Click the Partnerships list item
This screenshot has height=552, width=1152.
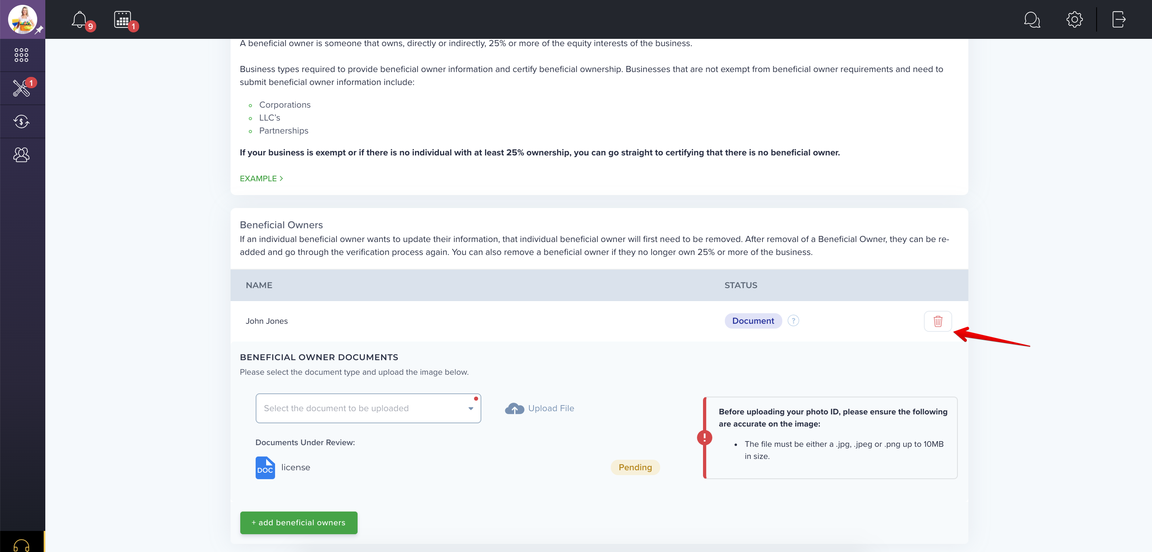pos(284,131)
